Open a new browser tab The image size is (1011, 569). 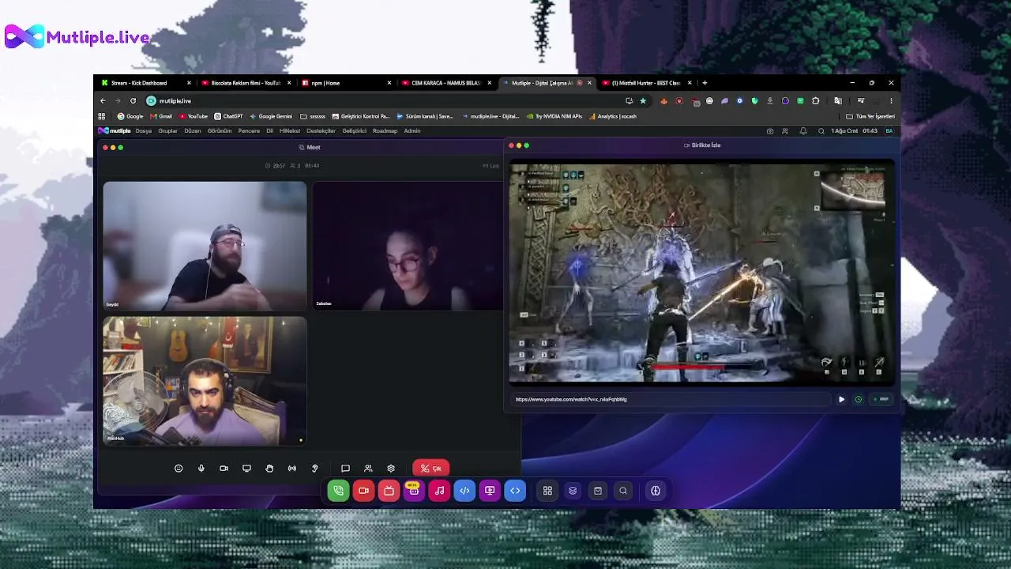[x=705, y=83]
